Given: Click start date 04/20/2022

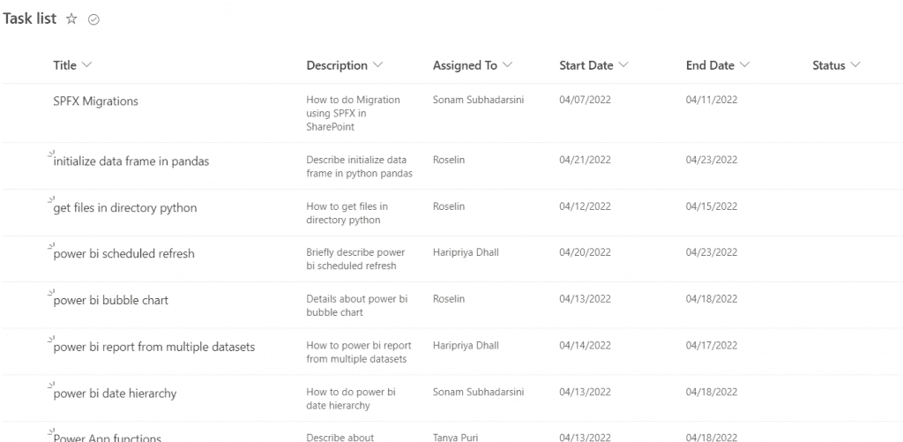Looking at the screenshot, I should pos(586,252).
